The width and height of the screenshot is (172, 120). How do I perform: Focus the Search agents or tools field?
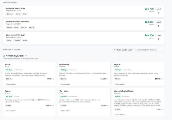click(x=150, y=50)
